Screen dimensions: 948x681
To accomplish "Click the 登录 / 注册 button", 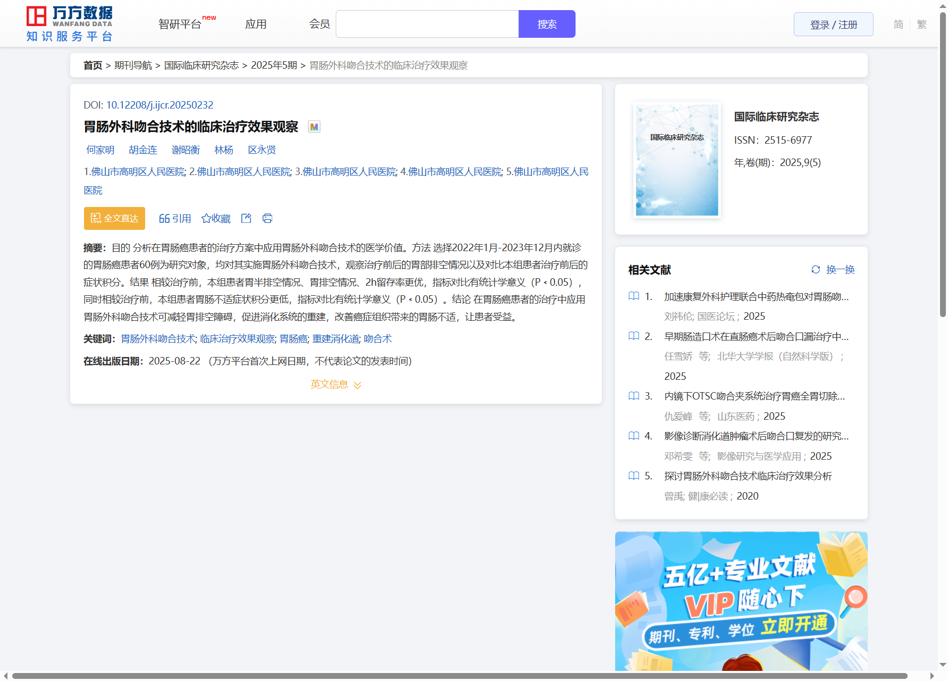I will point(833,24).
